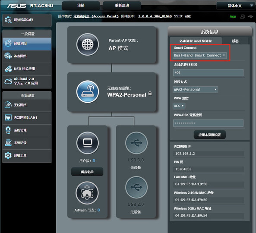The height and width of the screenshot is (233, 256).
Task: Click the USB 3.0 port icon
Action: 136,143
